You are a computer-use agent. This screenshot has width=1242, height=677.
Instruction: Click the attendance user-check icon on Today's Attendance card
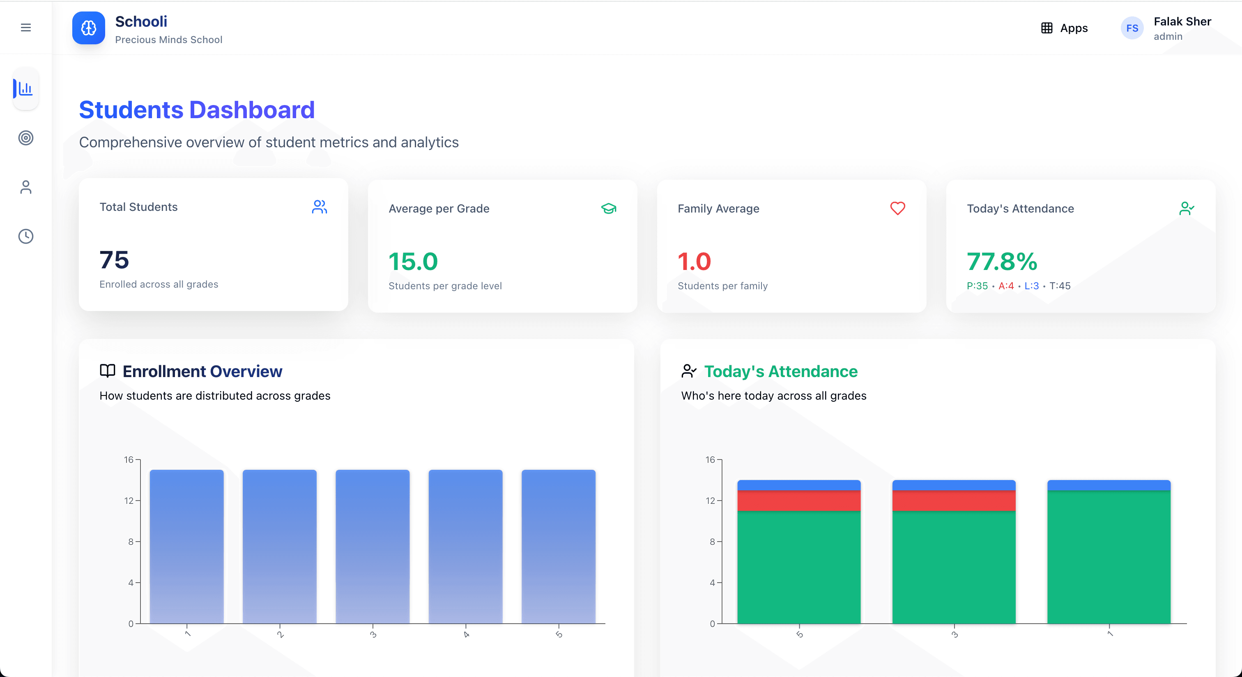click(x=1187, y=208)
